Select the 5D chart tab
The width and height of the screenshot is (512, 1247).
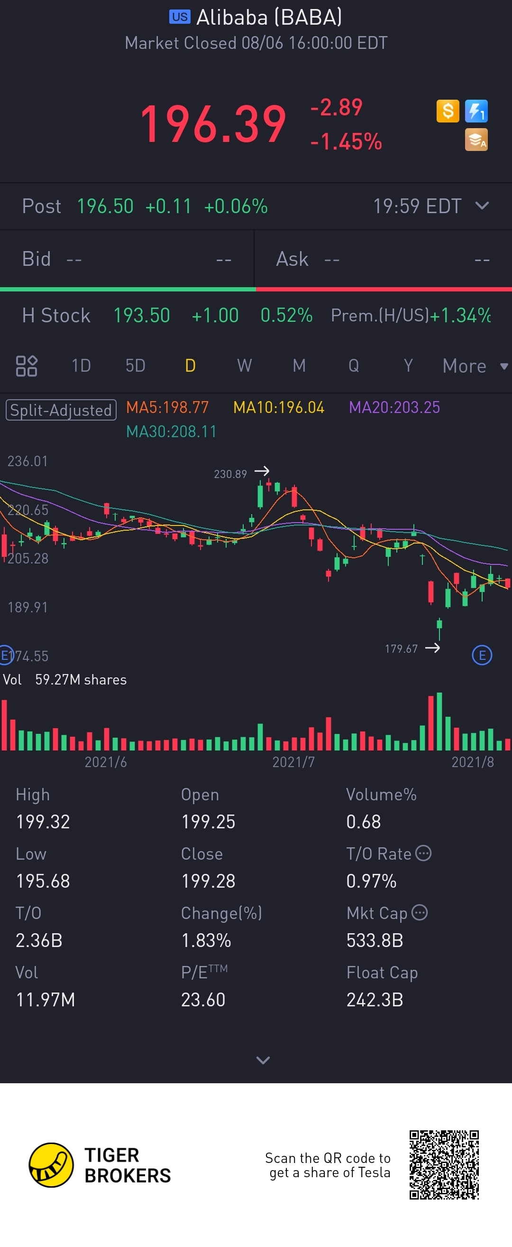click(136, 366)
